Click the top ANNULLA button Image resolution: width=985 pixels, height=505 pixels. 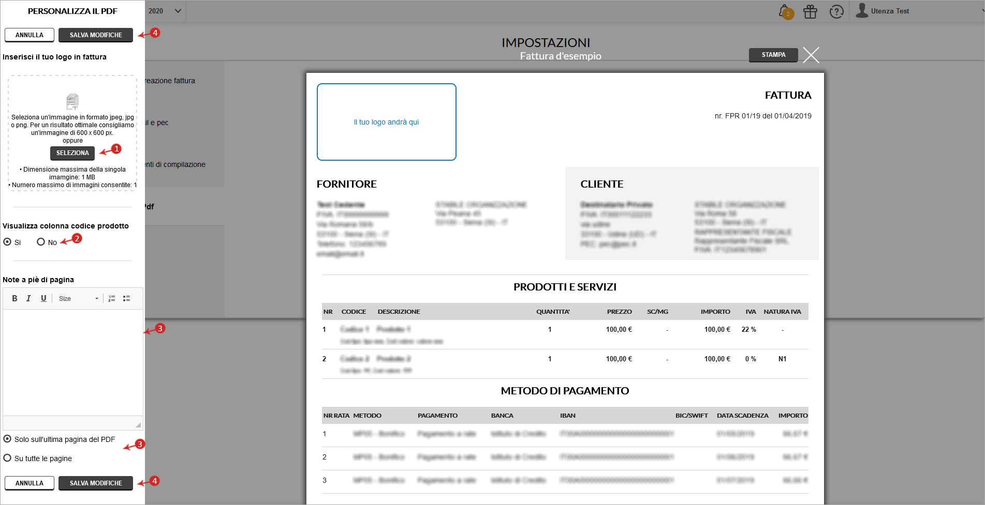(x=30, y=35)
